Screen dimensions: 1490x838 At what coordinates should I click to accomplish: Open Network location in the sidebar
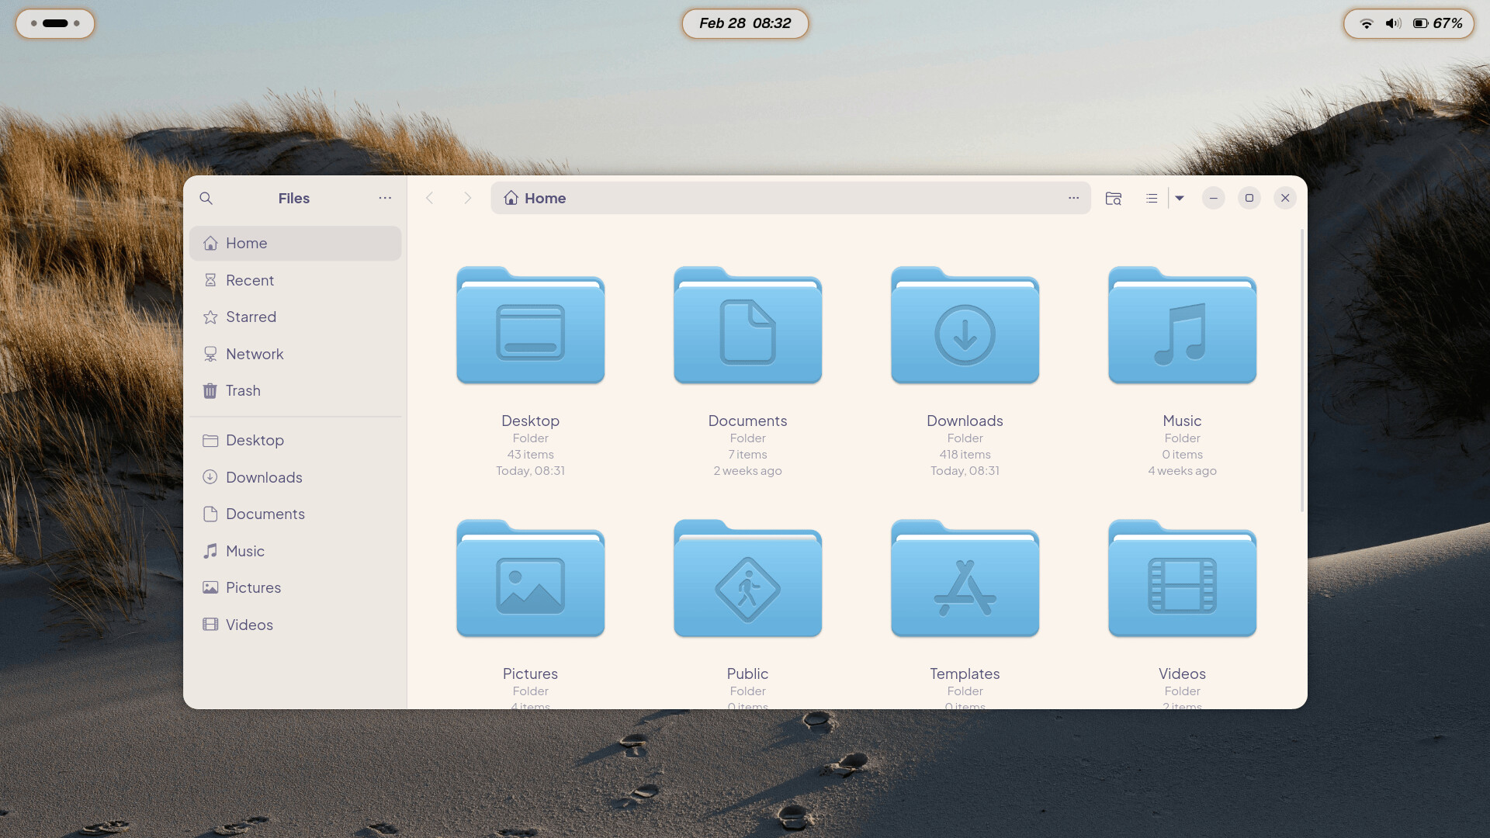pos(254,354)
